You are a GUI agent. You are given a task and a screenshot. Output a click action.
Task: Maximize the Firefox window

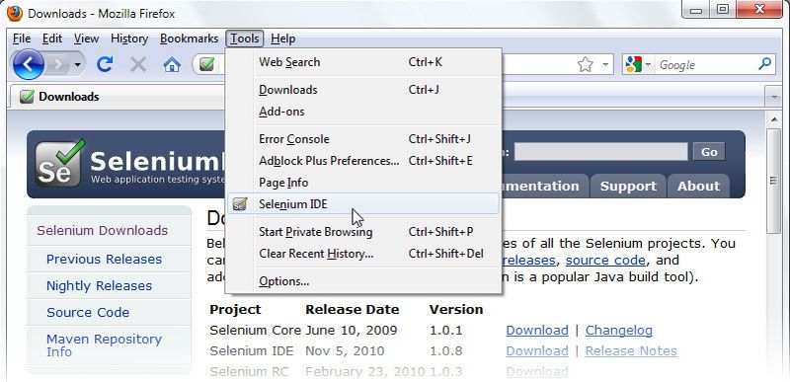click(723, 10)
